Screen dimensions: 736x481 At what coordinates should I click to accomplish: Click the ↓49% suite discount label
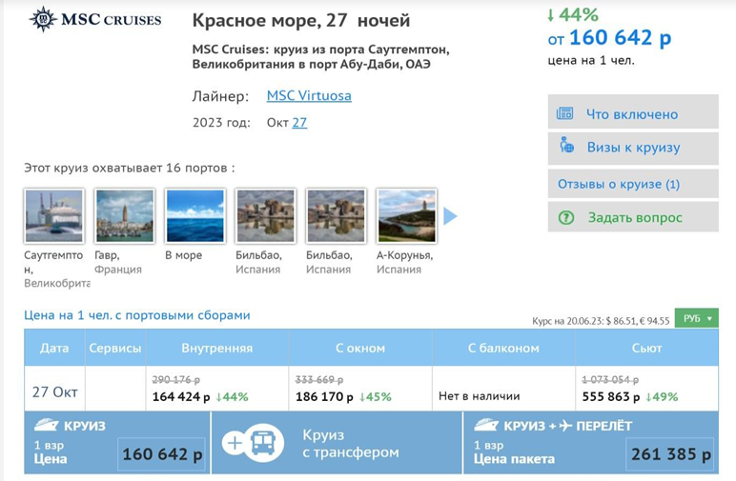click(x=662, y=396)
